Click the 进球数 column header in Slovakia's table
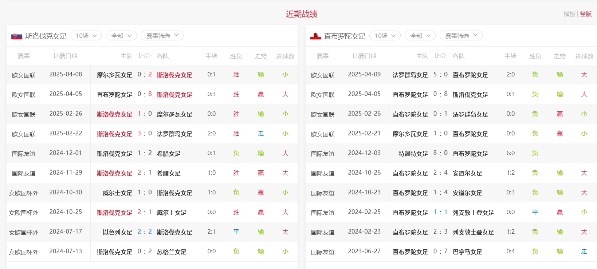 pyautogui.click(x=285, y=56)
